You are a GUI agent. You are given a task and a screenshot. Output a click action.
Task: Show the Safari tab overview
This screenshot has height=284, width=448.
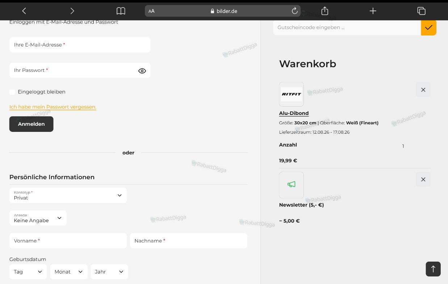[421, 11]
